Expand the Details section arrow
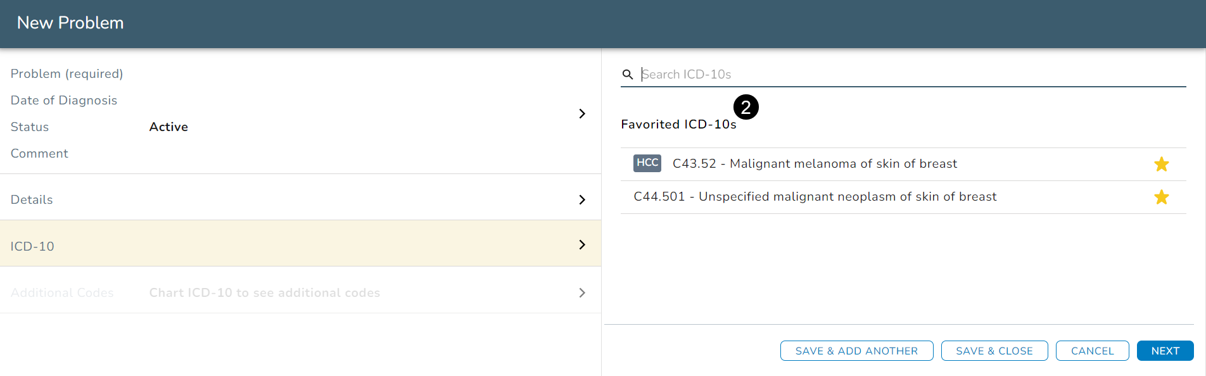The image size is (1206, 376). pyautogui.click(x=582, y=200)
